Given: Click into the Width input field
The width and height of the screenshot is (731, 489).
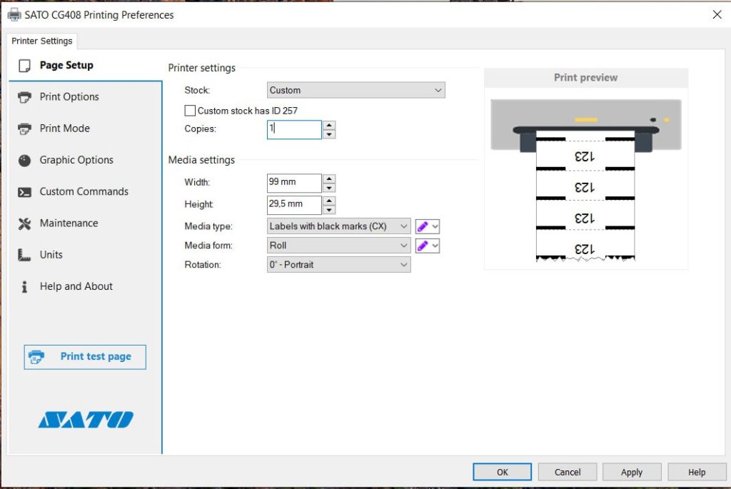Looking at the screenshot, I should [293, 182].
